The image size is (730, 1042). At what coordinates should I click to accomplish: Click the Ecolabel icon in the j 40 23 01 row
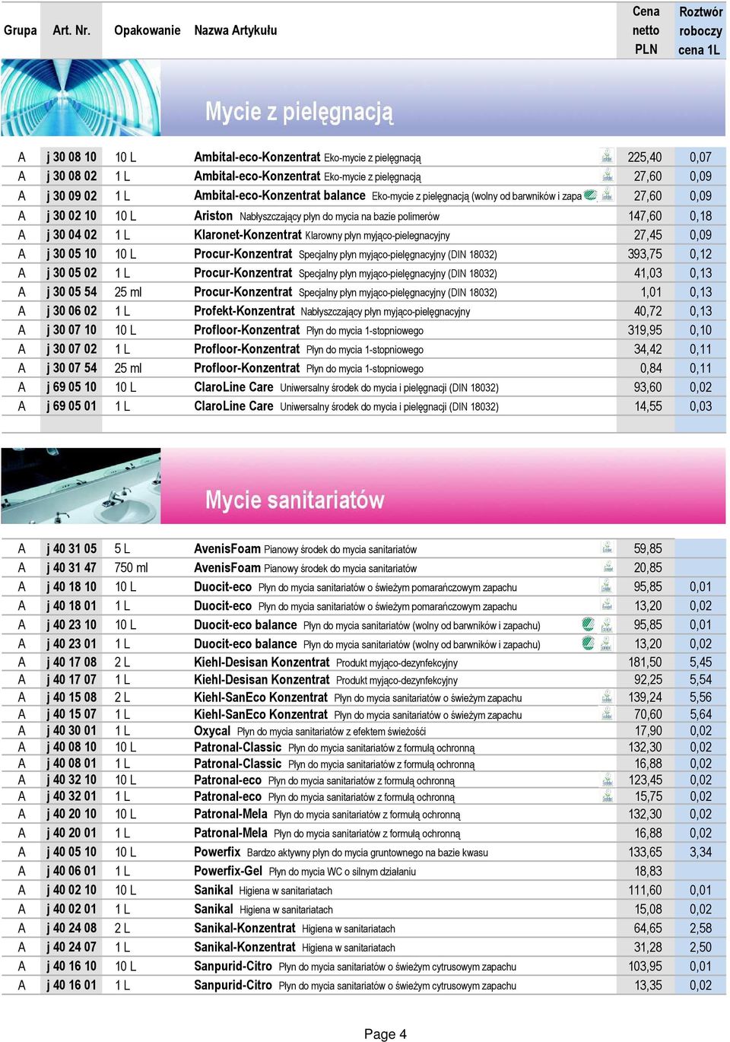[x=607, y=643]
